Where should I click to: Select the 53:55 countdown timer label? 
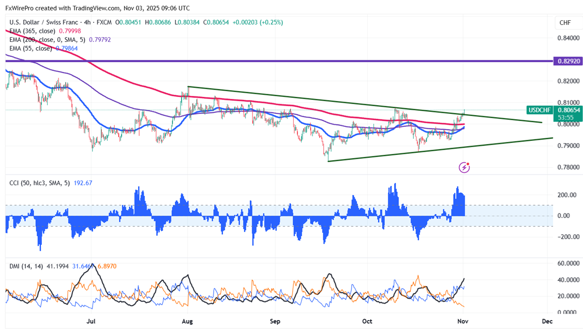(565, 117)
